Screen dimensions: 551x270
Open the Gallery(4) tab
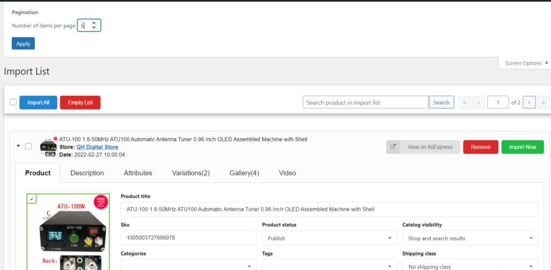(x=244, y=173)
